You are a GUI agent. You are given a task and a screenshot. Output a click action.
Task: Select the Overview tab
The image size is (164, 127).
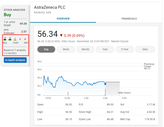pos(63,19)
